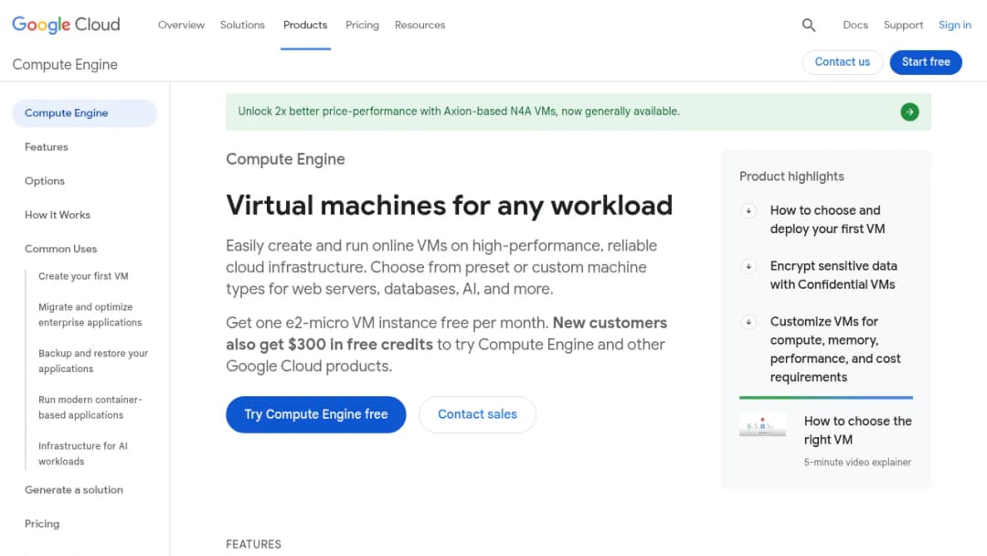This screenshot has height=556, width=987.
Task: Click the down-arrow icon beside 'How to choose and deploy your first VM'
Action: [748, 211]
